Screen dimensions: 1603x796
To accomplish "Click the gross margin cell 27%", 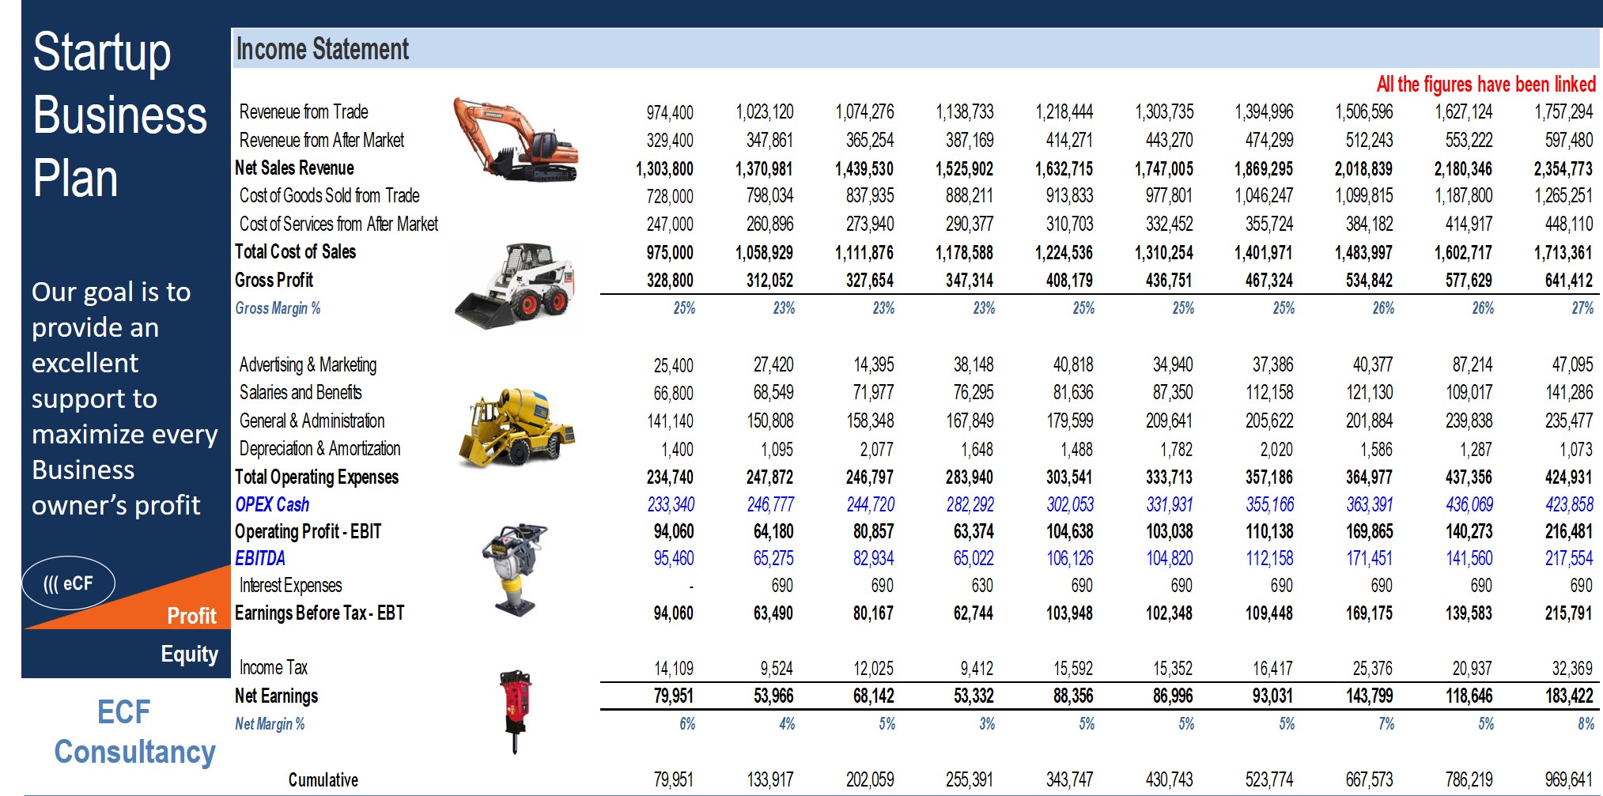I will click(1582, 308).
